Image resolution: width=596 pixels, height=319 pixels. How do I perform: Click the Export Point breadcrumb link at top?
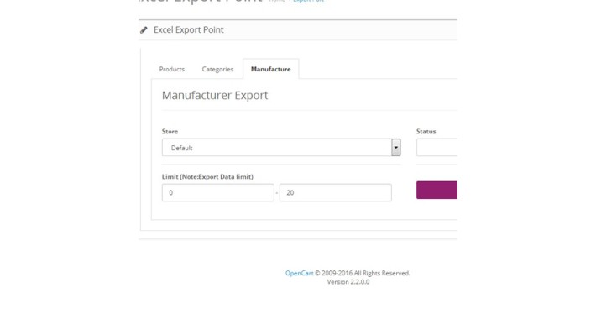pos(308,1)
